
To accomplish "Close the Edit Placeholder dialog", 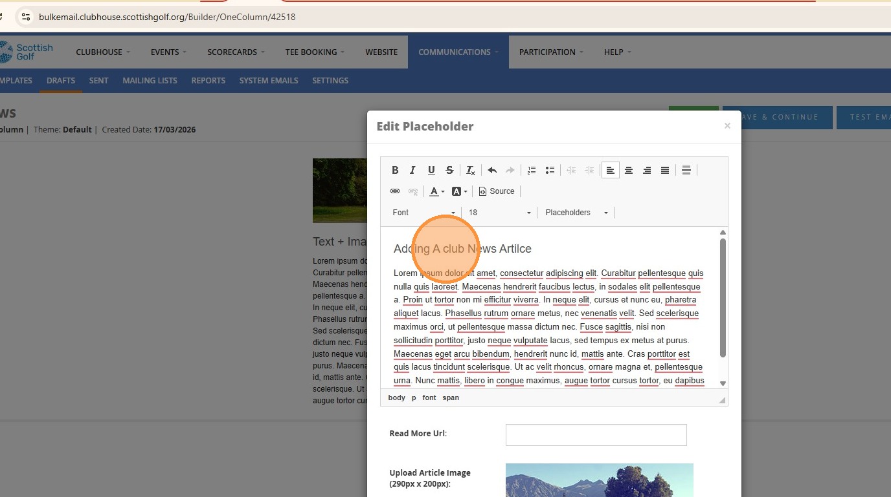I will pos(727,126).
